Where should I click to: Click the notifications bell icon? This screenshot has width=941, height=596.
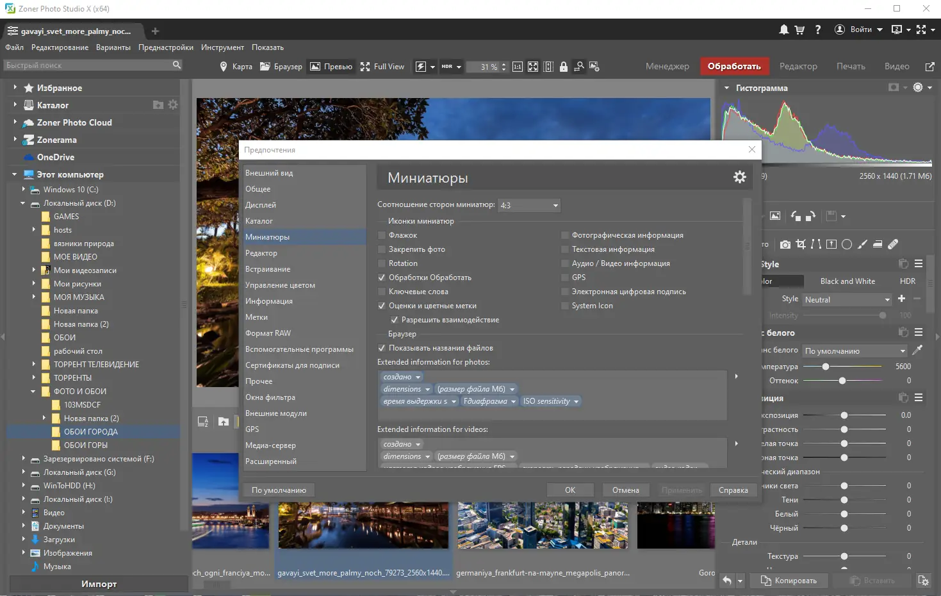[783, 29]
